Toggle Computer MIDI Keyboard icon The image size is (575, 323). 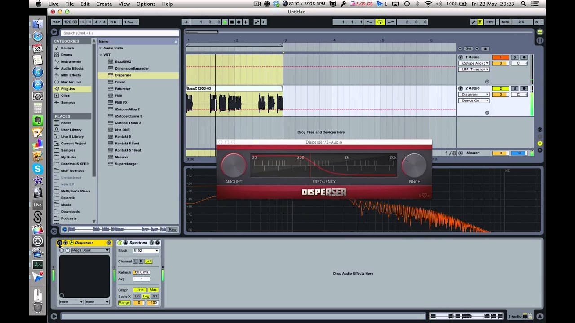[480, 22]
